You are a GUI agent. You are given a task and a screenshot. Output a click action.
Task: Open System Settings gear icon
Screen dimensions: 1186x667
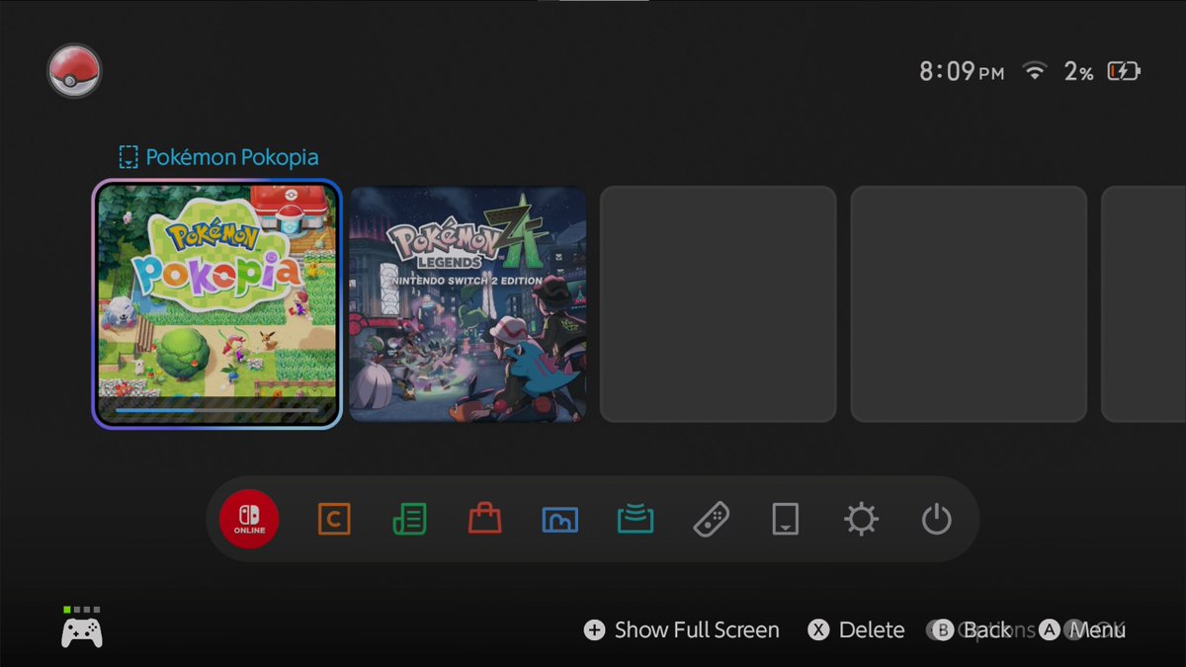tap(861, 519)
